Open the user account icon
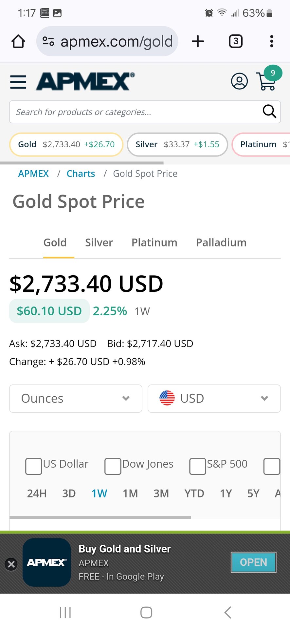 239,81
